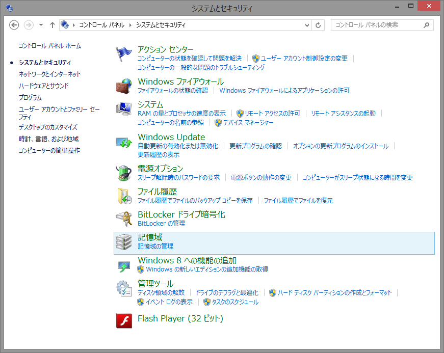Open 更新履歴の表示 link
The height and width of the screenshot is (353, 444).
(159, 155)
